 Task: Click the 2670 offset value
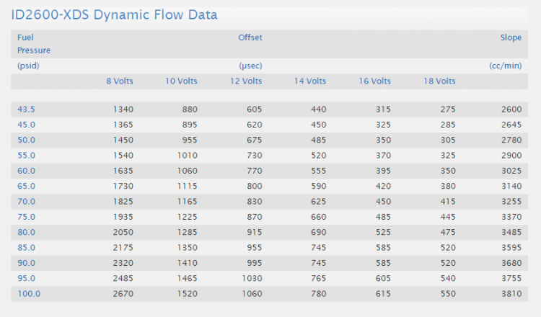click(123, 293)
